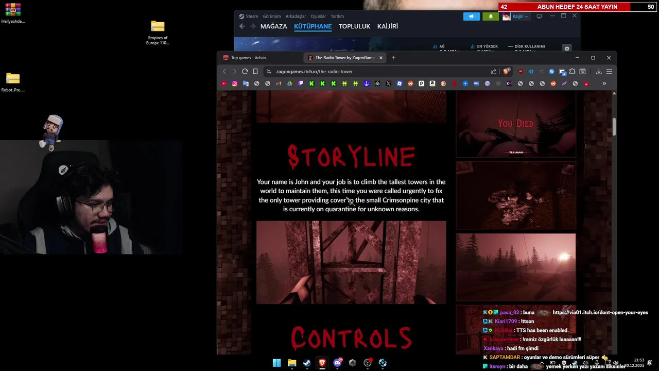Show more bookmarks chevron
The width and height of the screenshot is (659, 371).
coord(604,83)
